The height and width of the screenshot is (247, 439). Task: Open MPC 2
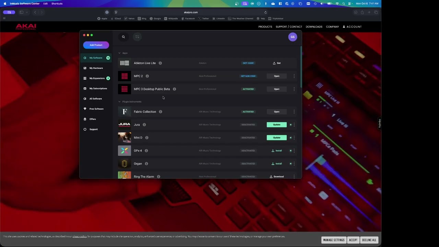point(277,76)
